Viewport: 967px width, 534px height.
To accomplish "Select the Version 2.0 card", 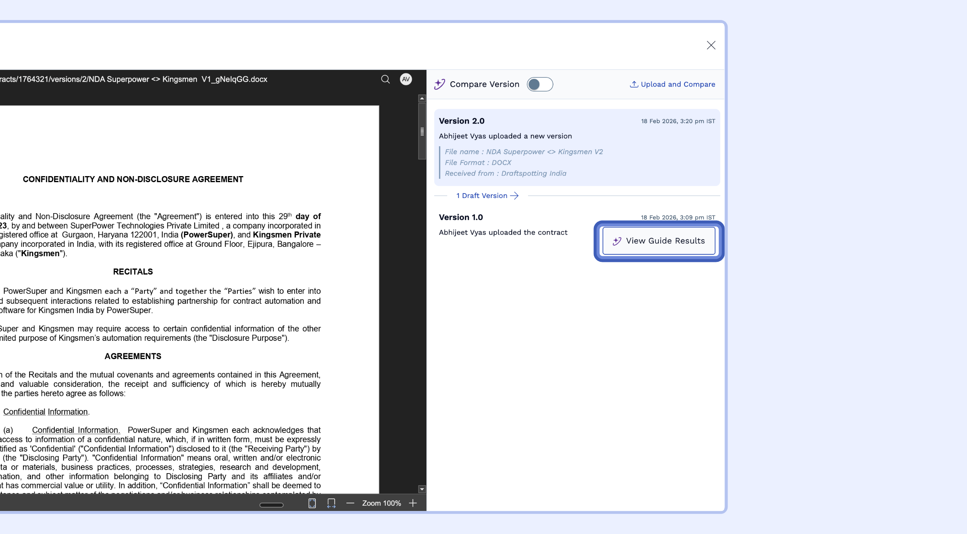I will 577,147.
